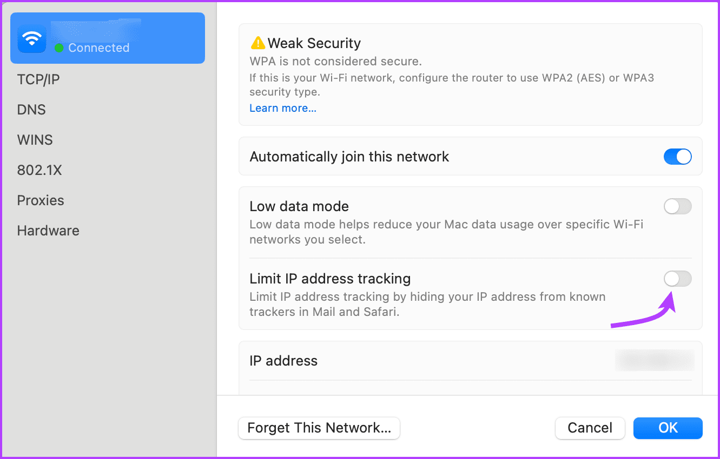720x459 pixels.
Task: Select the WINS sidebar item
Action: 35,140
